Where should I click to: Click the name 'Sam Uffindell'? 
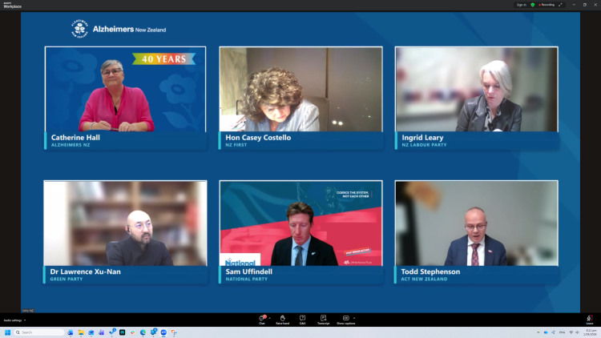[x=248, y=272]
